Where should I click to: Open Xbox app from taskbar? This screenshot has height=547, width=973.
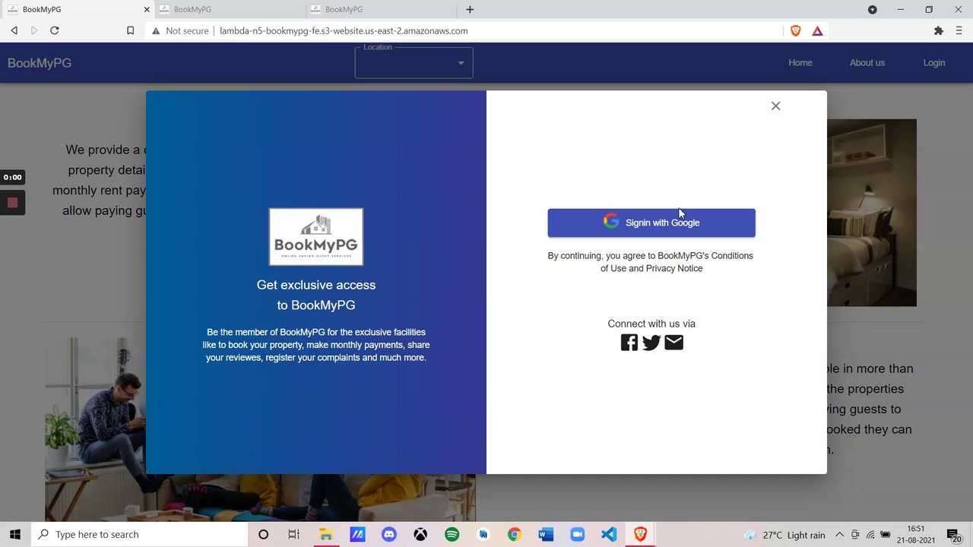point(420,534)
